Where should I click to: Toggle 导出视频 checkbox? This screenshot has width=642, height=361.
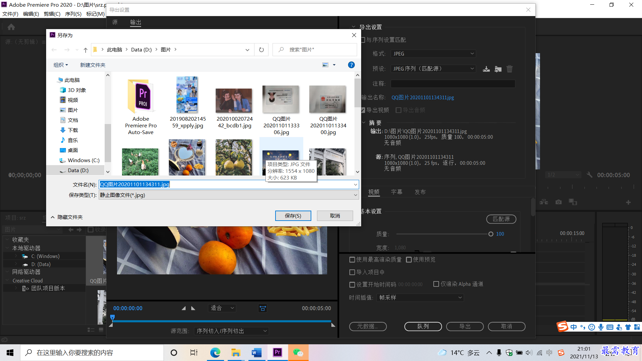(363, 110)
